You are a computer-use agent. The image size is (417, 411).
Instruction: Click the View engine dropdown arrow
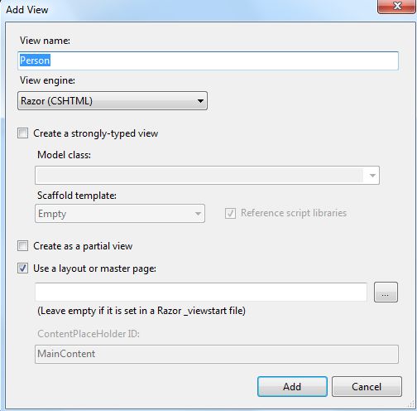(200, 101)
